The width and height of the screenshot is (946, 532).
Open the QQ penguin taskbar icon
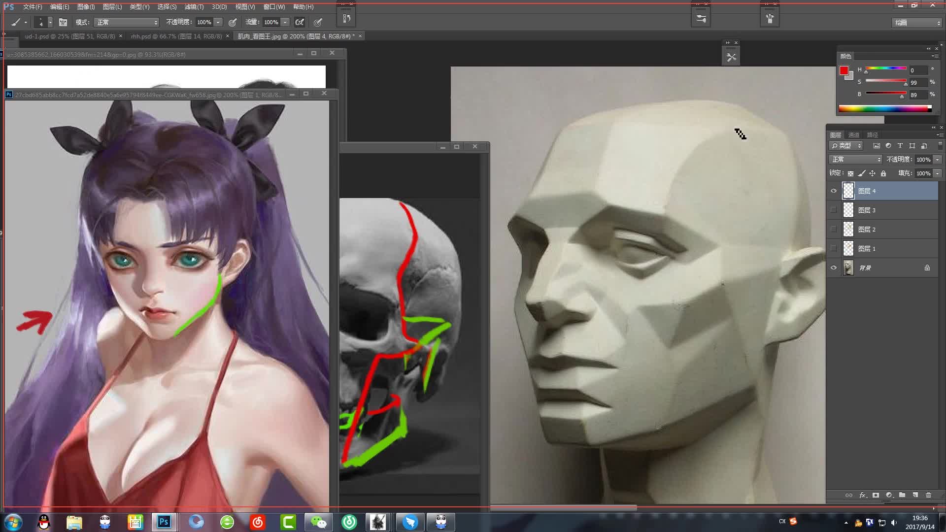tap(44, 522)
